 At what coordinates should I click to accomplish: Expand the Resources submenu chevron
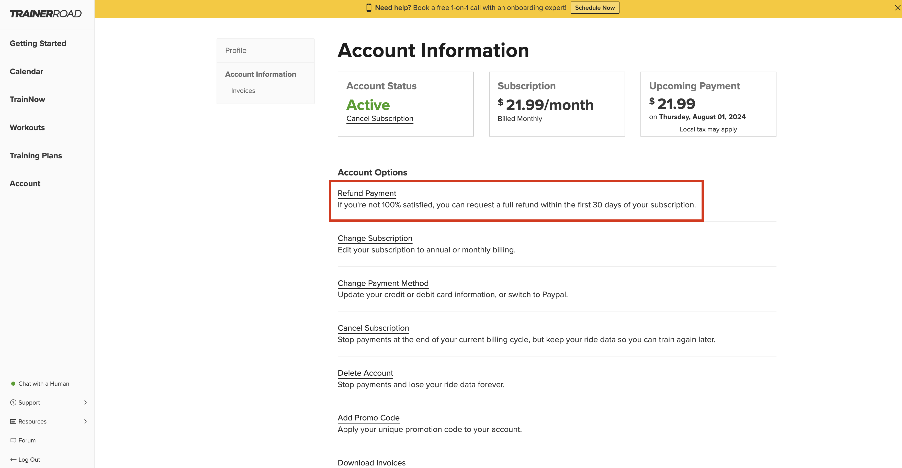tap(85, 421)
